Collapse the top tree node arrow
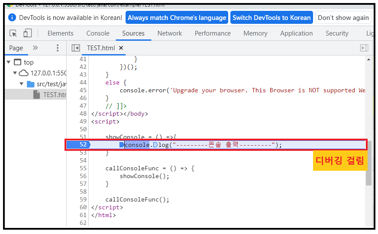The width and height of the screenshot is (378, 234). coord(9,62)
